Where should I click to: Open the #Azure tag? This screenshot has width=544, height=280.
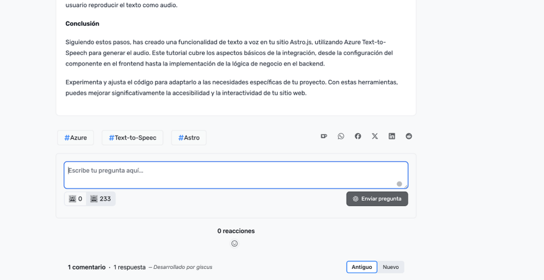[75, 138]
